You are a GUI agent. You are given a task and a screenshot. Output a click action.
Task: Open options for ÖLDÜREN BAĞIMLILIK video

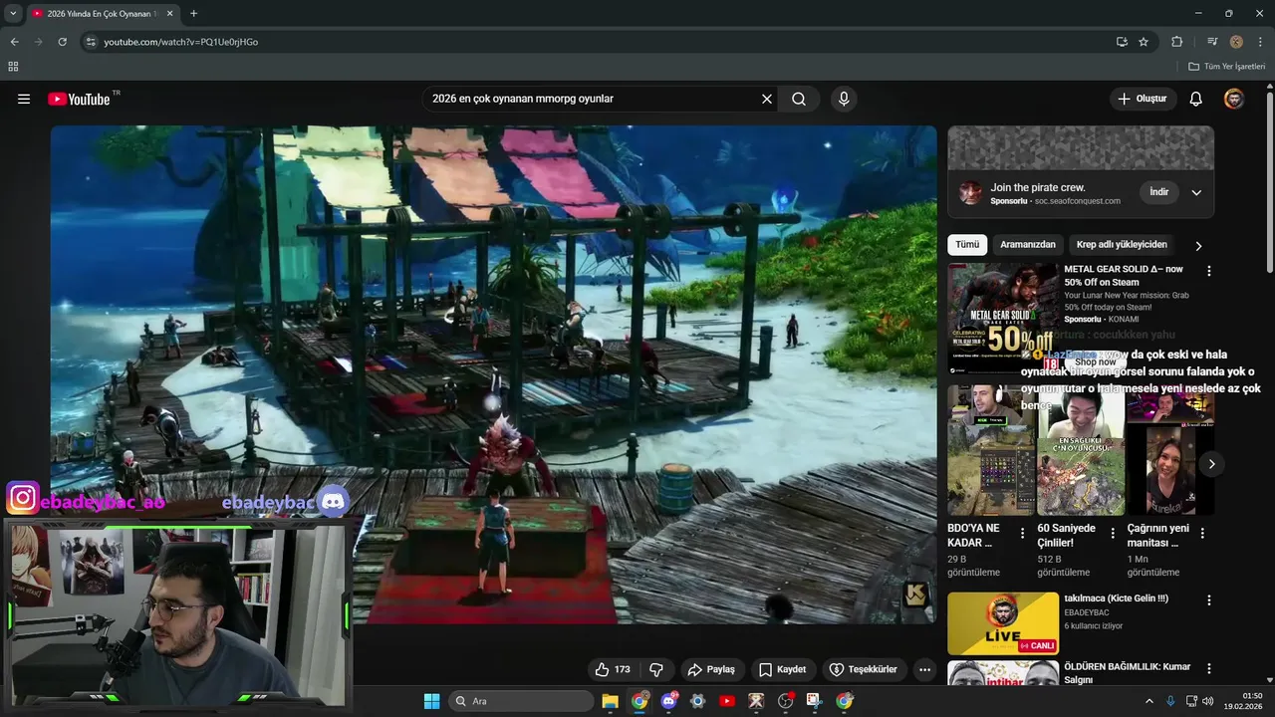[x=1209, y=668]
